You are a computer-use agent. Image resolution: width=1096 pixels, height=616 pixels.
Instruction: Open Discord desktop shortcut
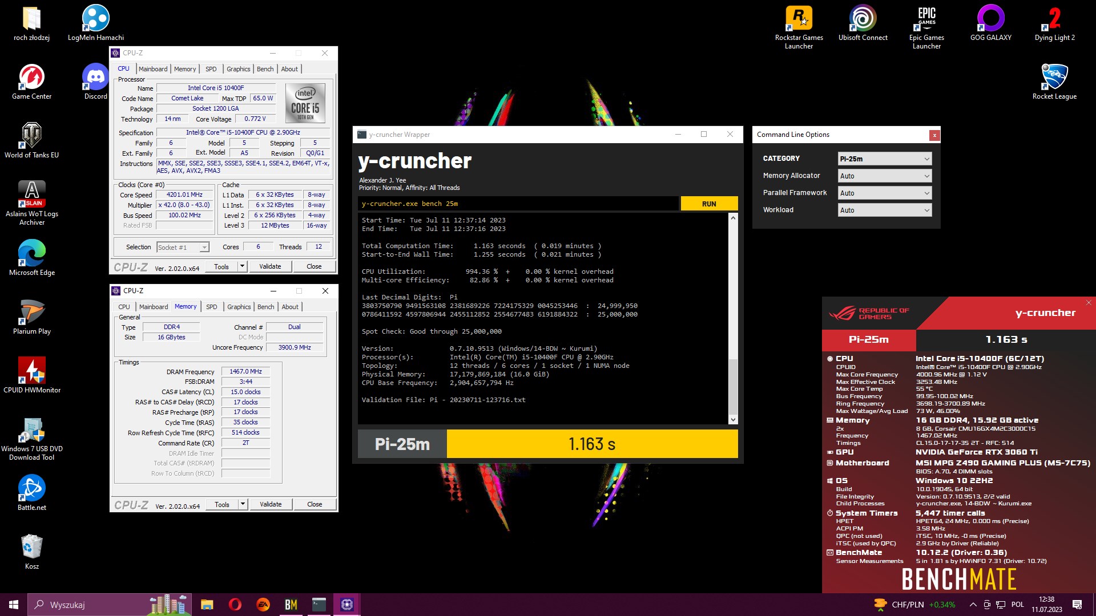coord(95,82)
